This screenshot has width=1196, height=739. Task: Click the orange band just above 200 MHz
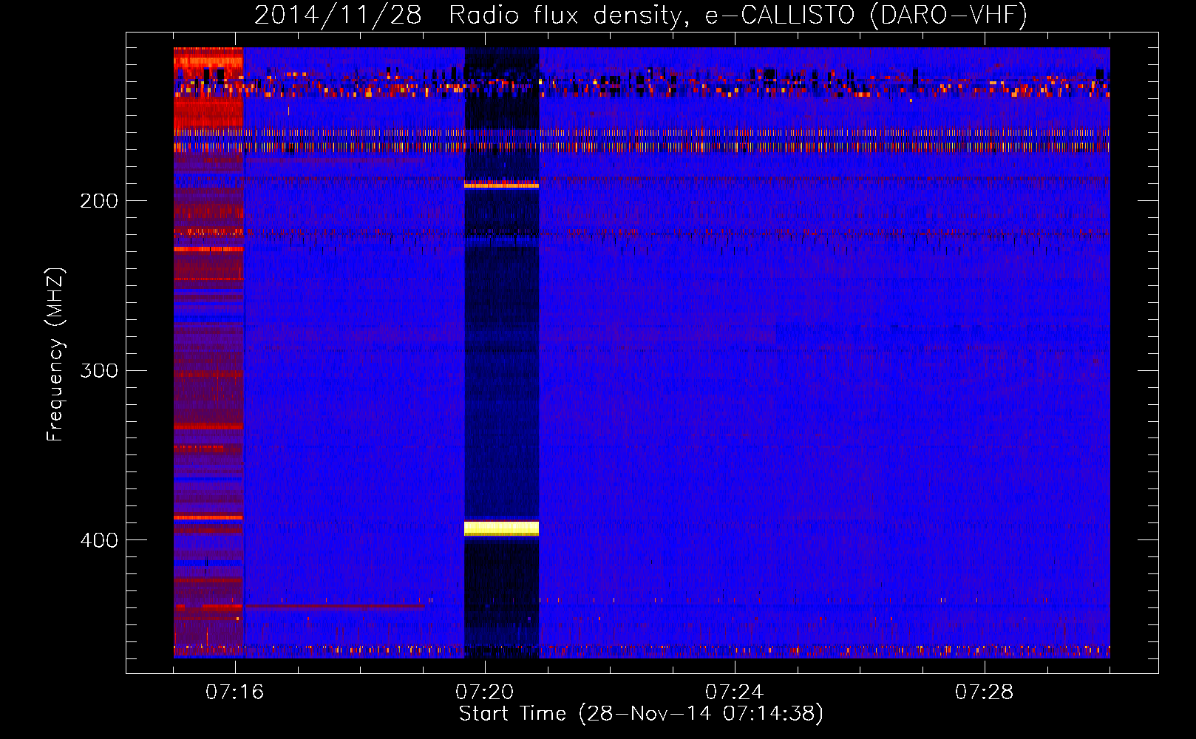tap(501, 185)
